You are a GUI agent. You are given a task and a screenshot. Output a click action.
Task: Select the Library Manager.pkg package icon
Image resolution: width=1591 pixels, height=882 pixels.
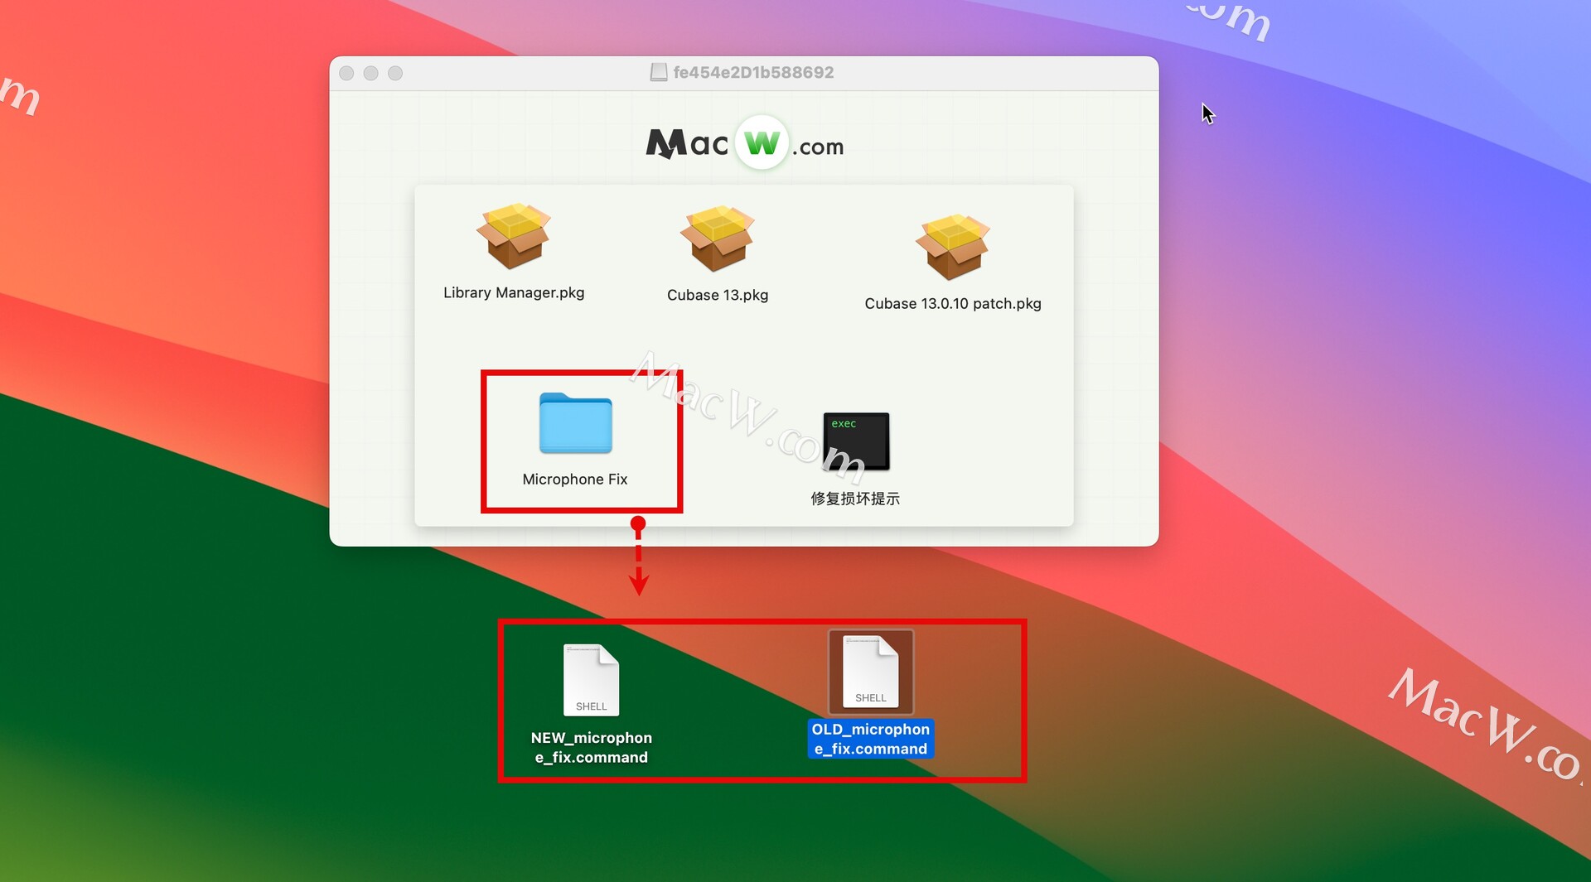(514, 236)
